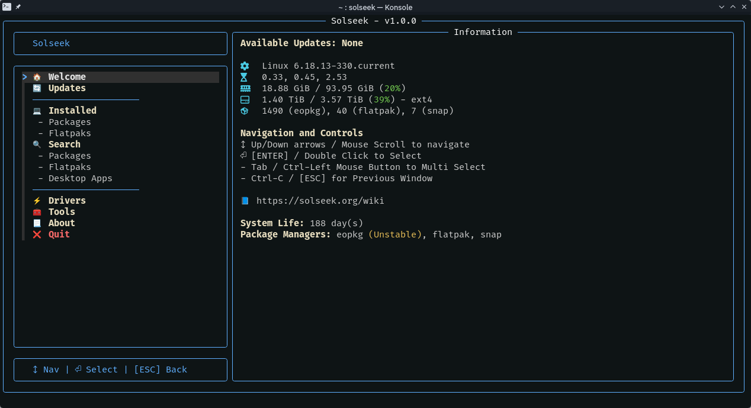Click '1490 (eopkg), 40 (flatpak), 7 (snap)' text
This screenshot has height=408, width=751.
click(x=358, y=111)
